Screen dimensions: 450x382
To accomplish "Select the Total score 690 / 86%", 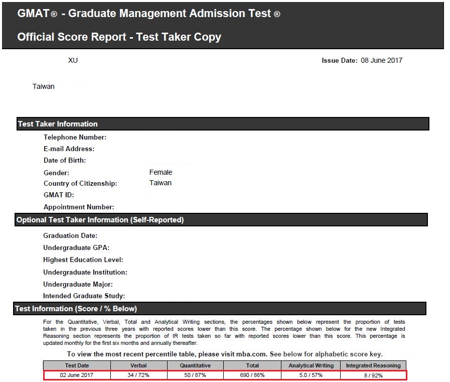I will pos(252,375).
